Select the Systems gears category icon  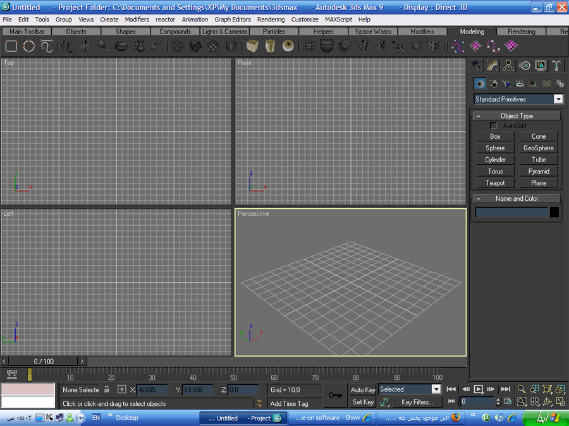560,84
